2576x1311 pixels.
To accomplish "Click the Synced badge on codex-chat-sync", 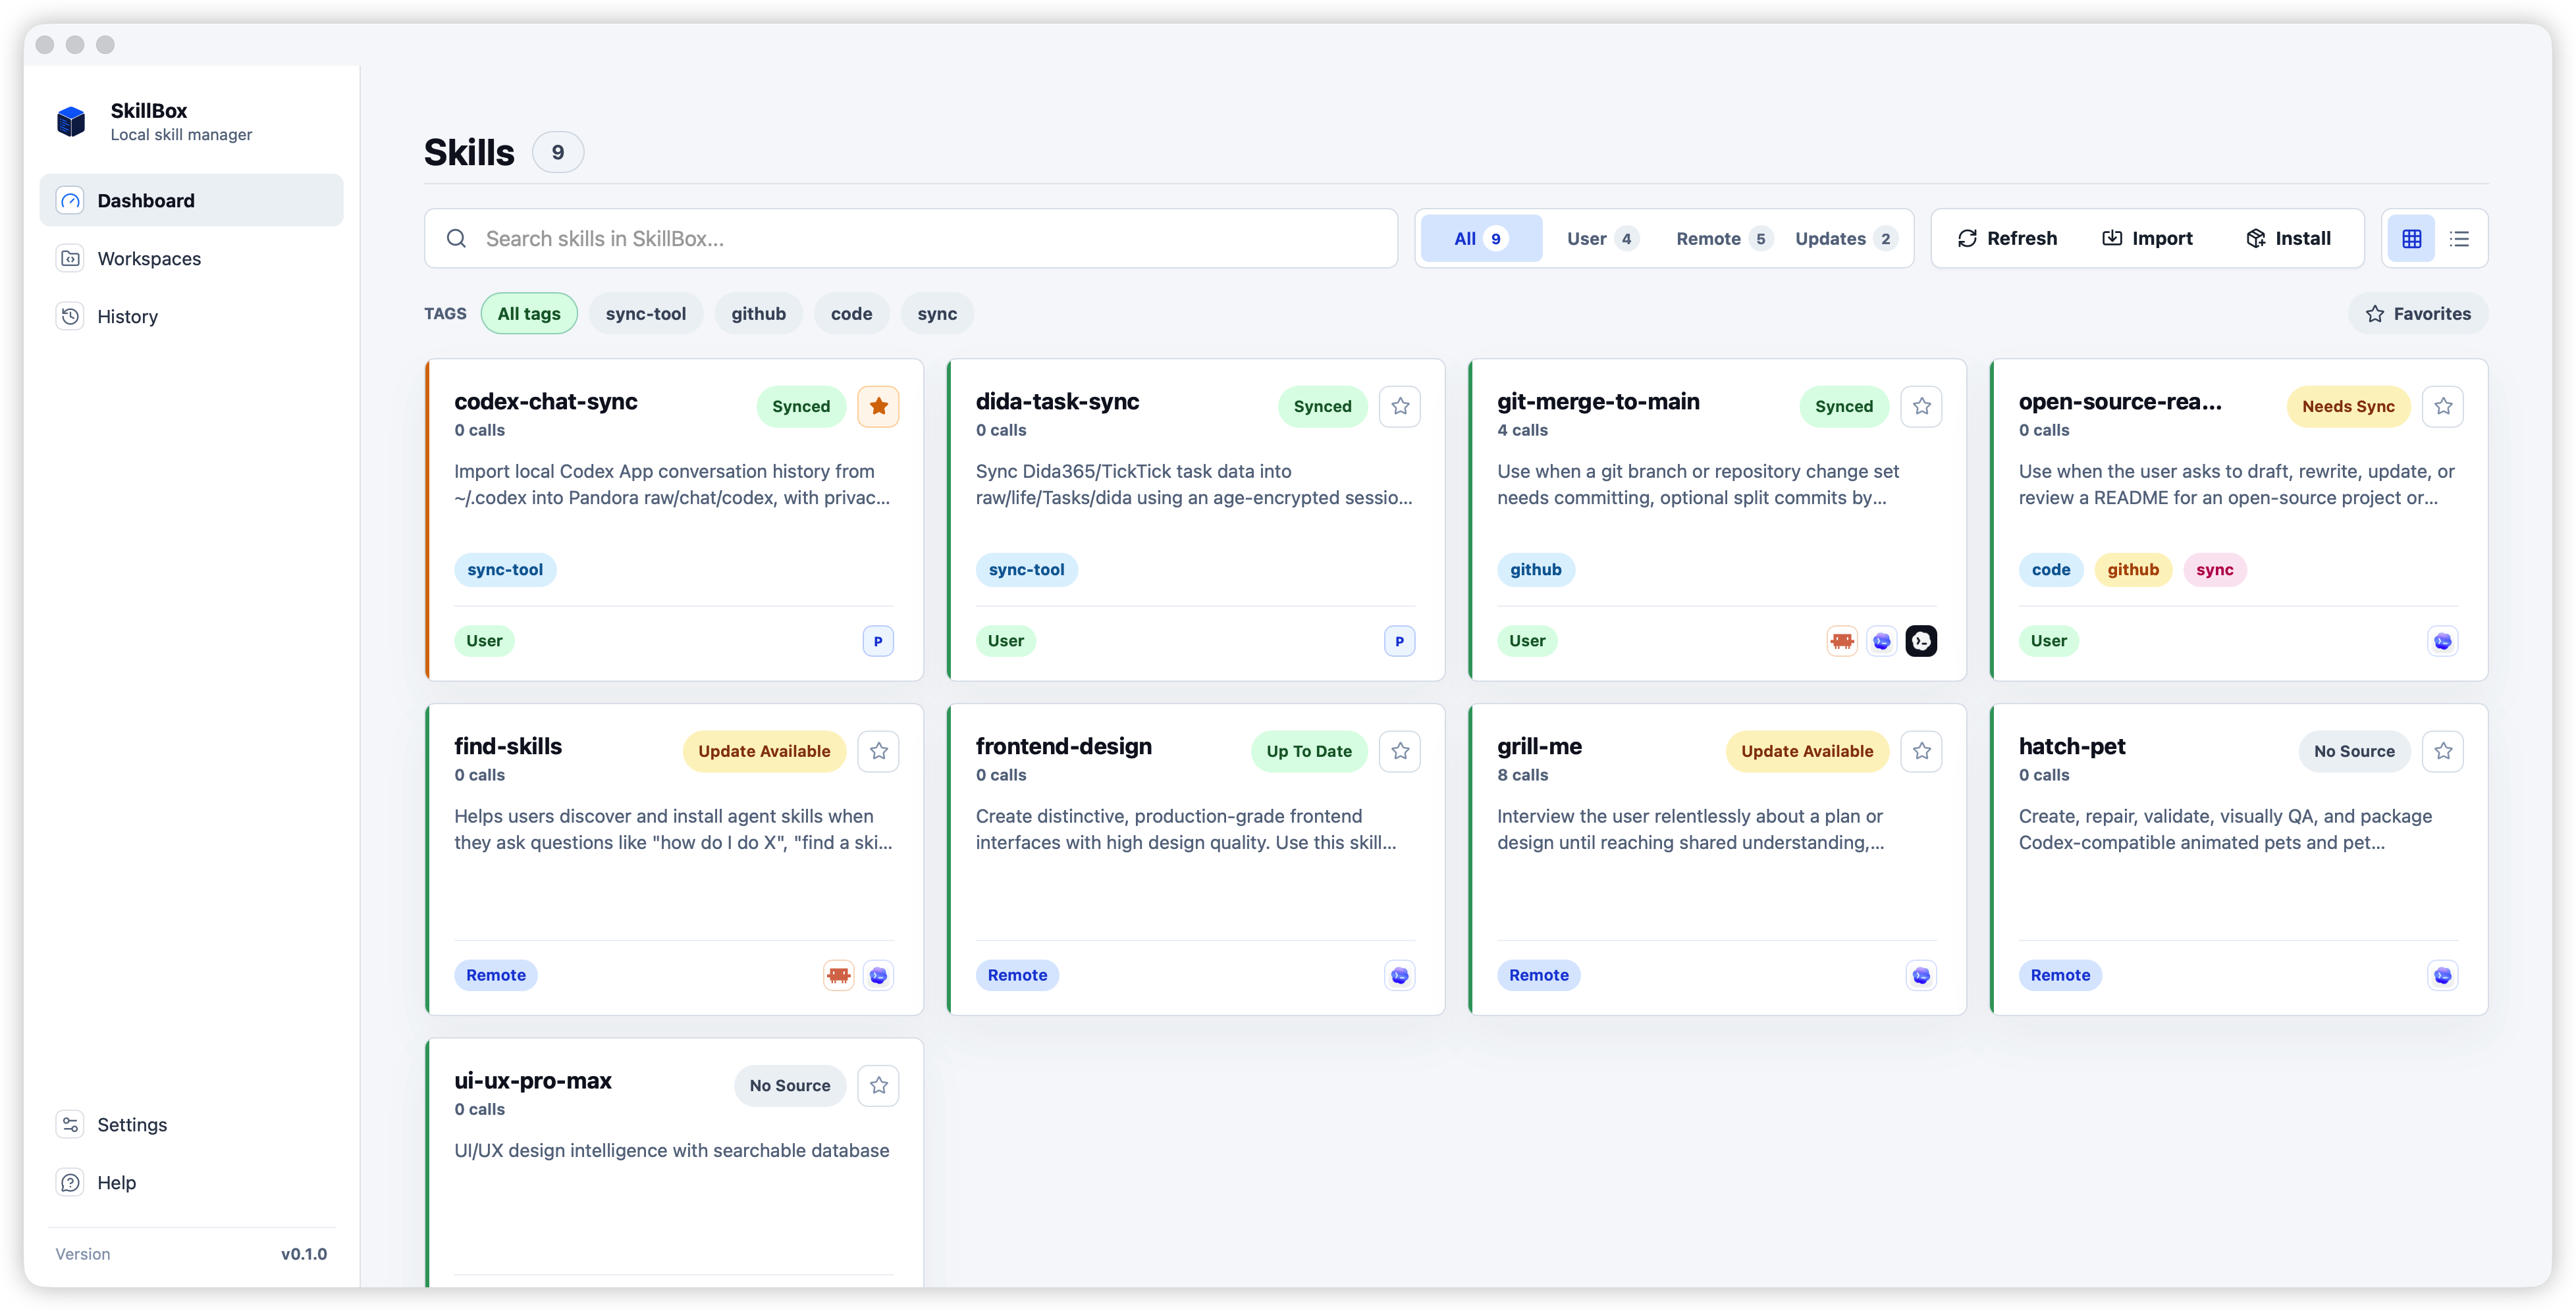I will 801,407.
